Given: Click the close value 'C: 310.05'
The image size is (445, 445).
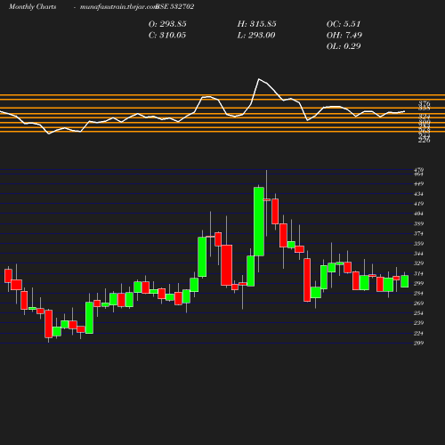Looking at the screenshot, I should (x=167, y=35).
